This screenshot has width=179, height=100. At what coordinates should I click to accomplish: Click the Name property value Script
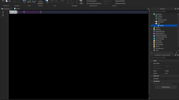tap(167, 71)
